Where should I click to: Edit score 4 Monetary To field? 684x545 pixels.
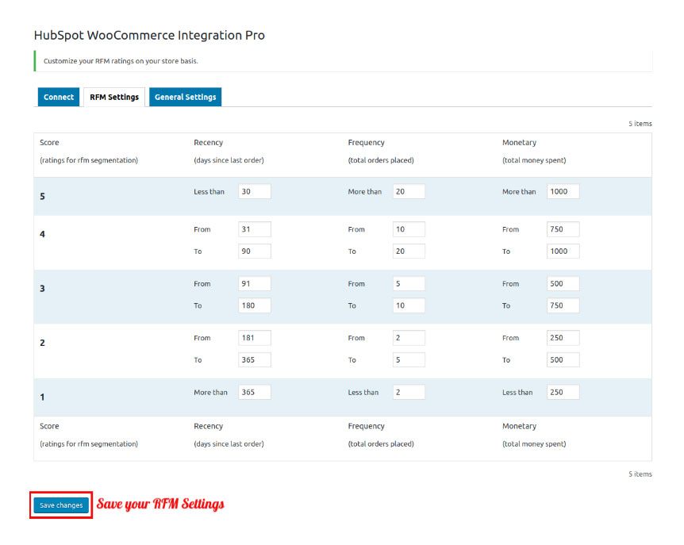563,251
